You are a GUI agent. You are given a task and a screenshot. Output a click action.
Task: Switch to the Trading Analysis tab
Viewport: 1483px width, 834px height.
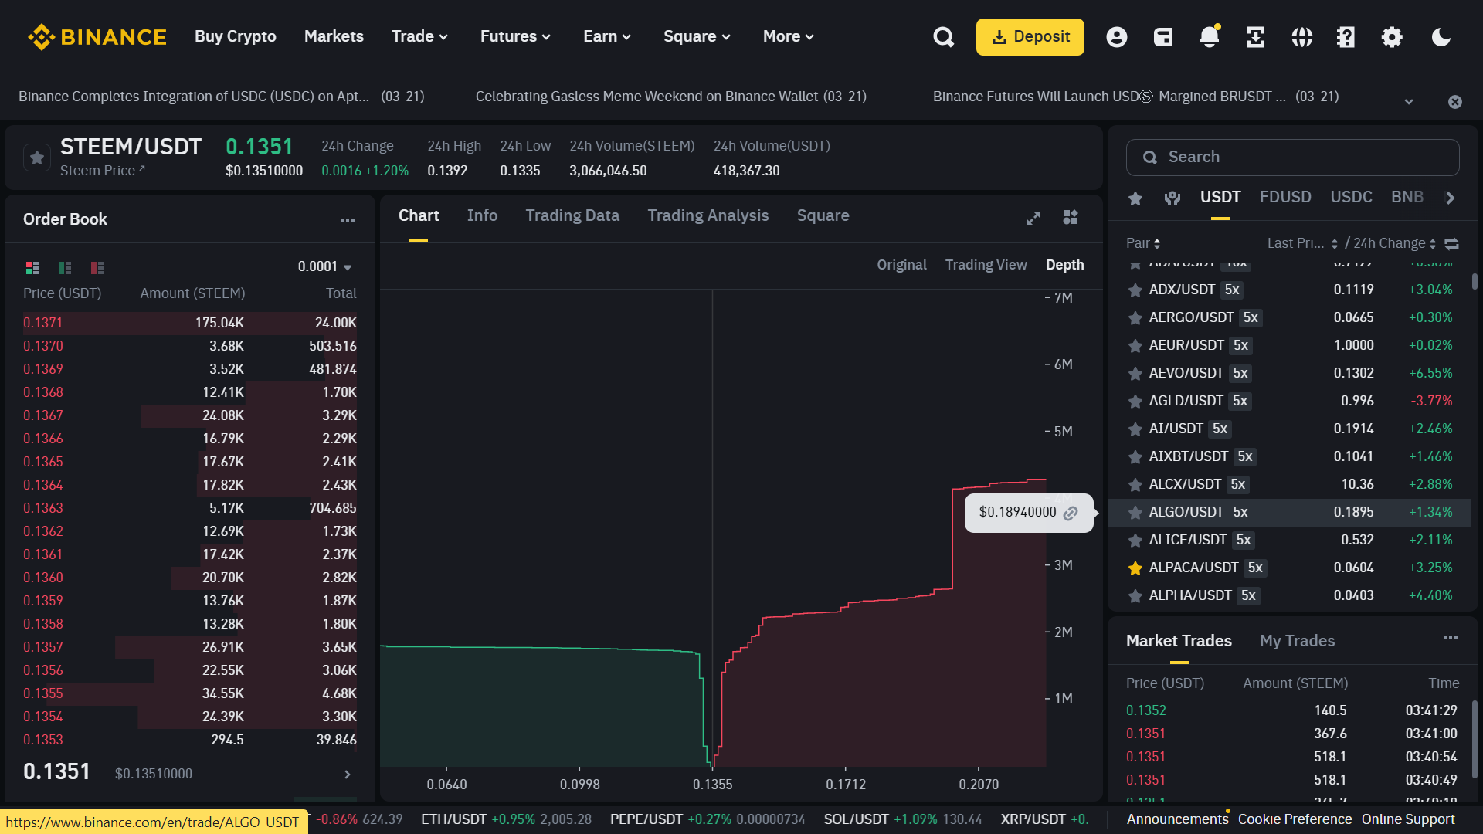[x=708, y=215]
